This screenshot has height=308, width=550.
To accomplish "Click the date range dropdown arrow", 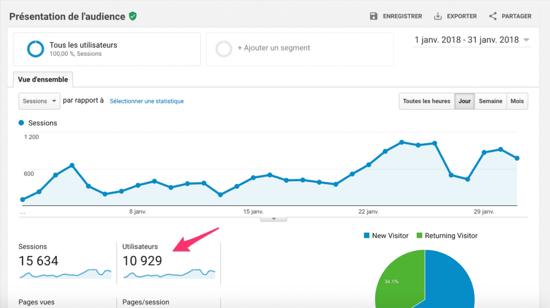I will 526,40.
